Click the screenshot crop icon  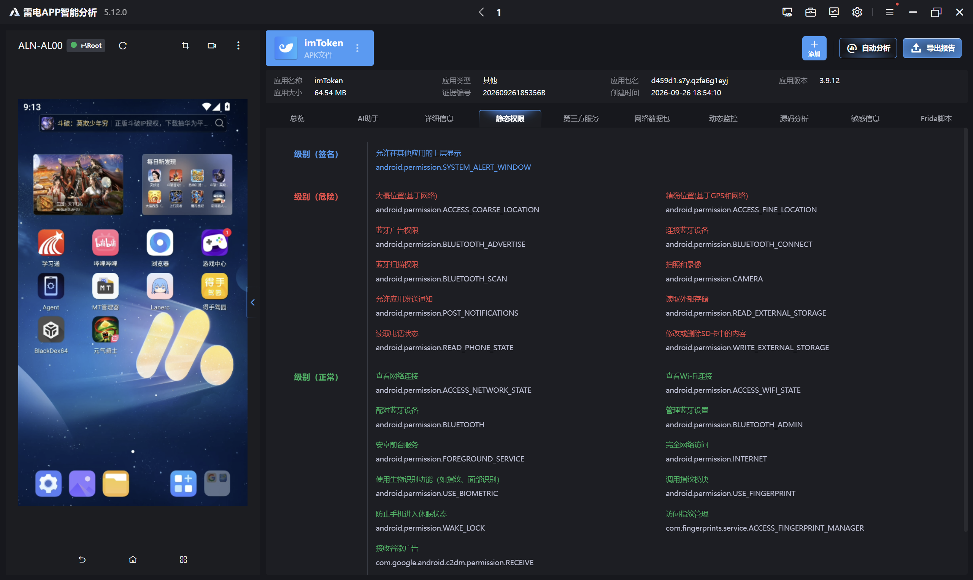coord(186,46)
